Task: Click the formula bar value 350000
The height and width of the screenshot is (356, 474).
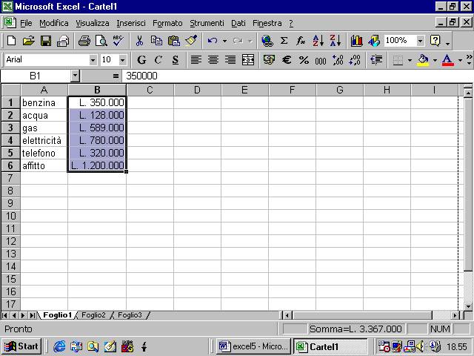Action: click(x=141, y=76)
